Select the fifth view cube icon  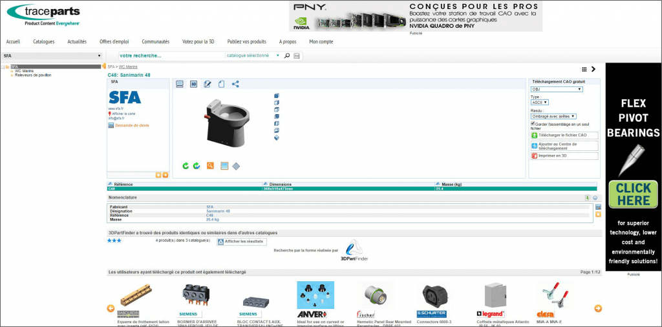[277, 123]
